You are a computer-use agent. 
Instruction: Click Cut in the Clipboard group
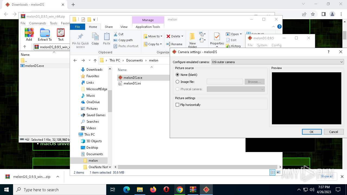pos(118,34)
